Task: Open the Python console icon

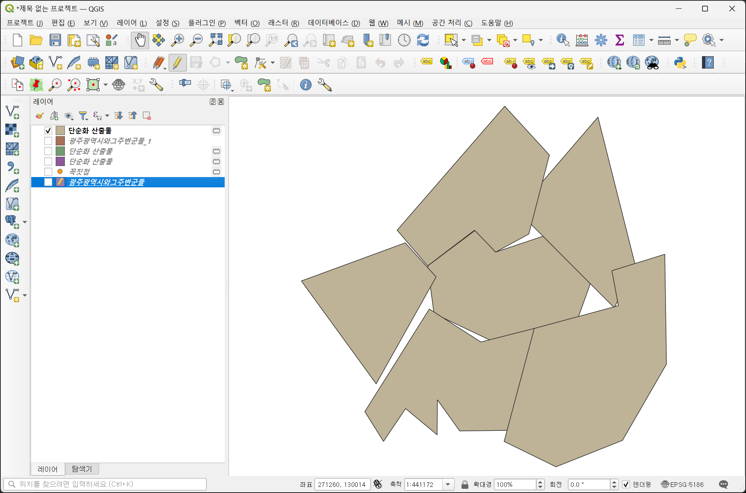Action: pos(680,63)
